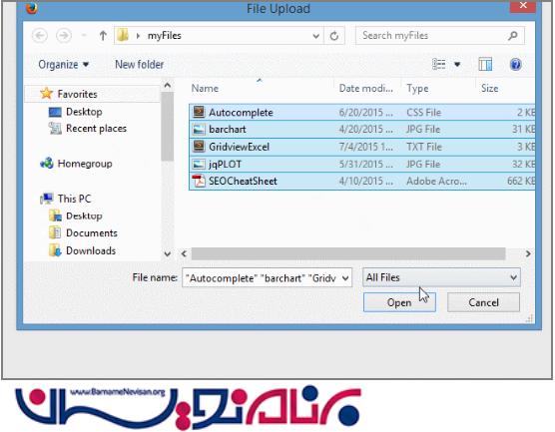Click the horizontal scrollbar in file list
This screenshot has width=555, height=432.
(x=348, y=253)
